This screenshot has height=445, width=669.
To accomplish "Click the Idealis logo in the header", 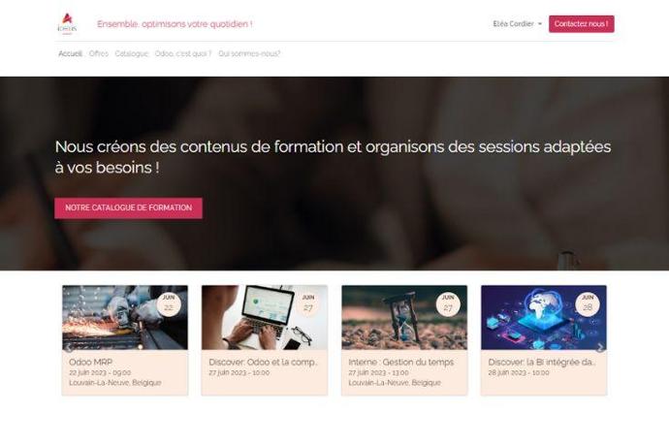I will point(67,24).
